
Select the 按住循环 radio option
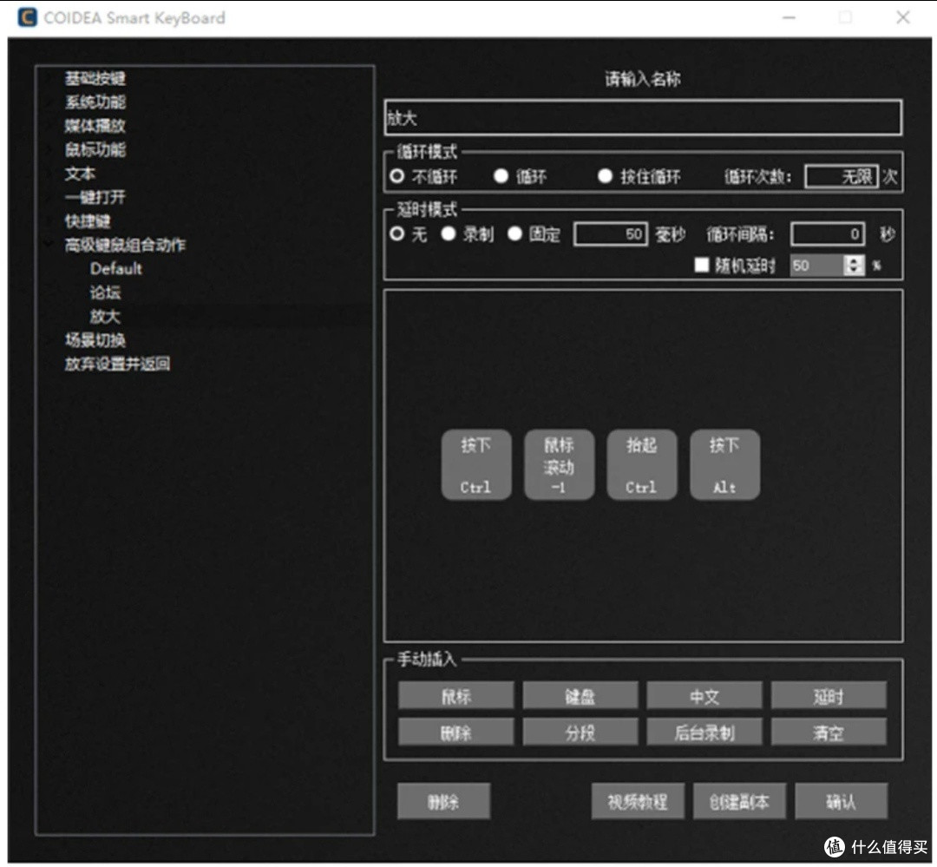(x=605, y=176)
